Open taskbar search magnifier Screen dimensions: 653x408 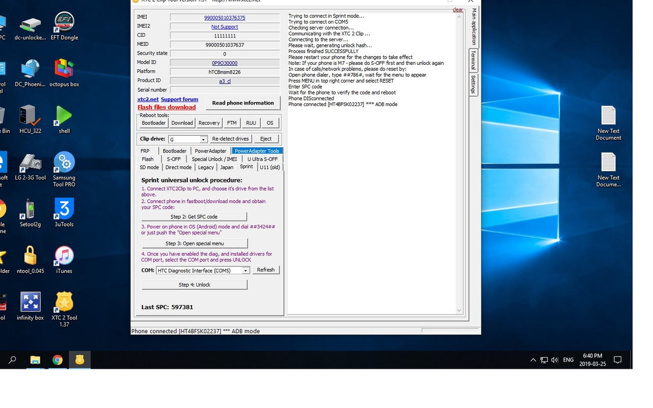12,360
